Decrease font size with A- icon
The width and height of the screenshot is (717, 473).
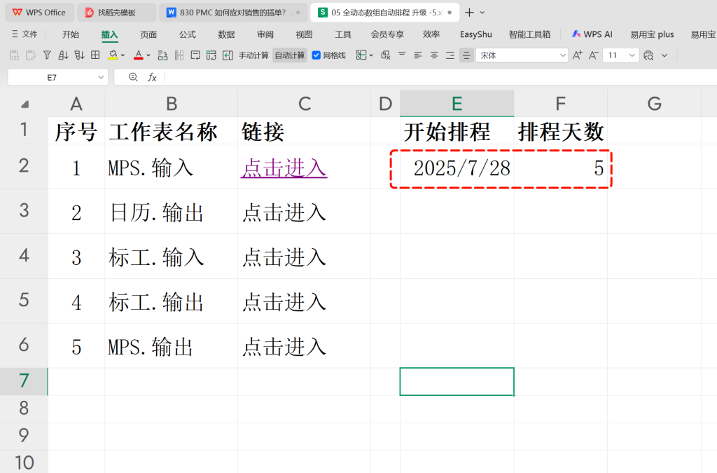[x=593, y=55]
